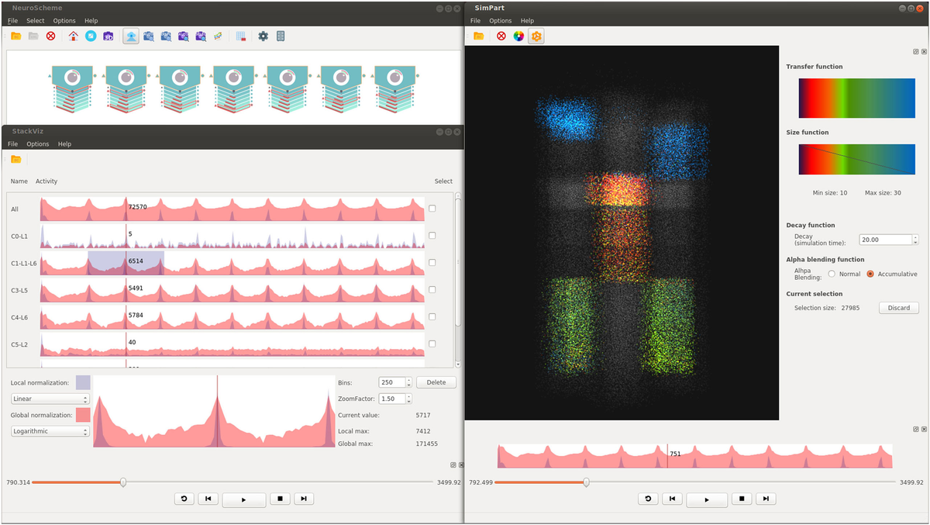Click the highlighted camera tool in NeuroScheme toolbar
The width and height of the screenshot is (930, 525).
click(130, 36)
